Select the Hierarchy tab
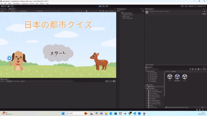Viewport: 207px width, 116px height. click(121, 9)
